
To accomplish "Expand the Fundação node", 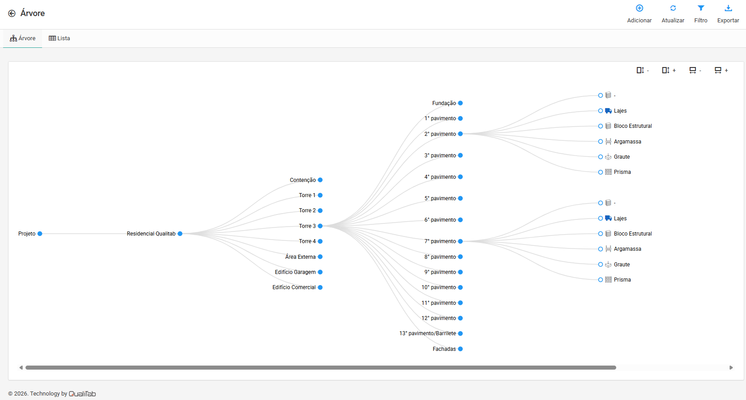I will (x=460, y=103).
